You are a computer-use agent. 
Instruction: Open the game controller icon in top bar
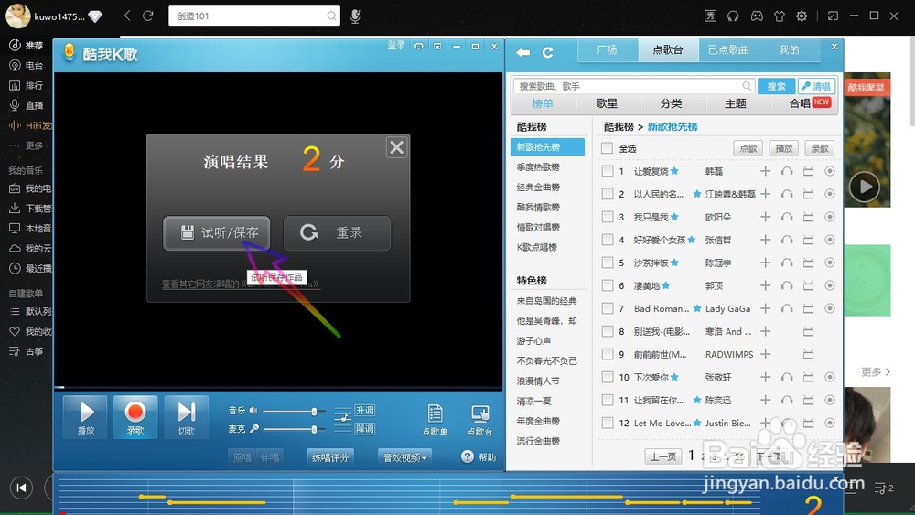[x=757, y=16]
